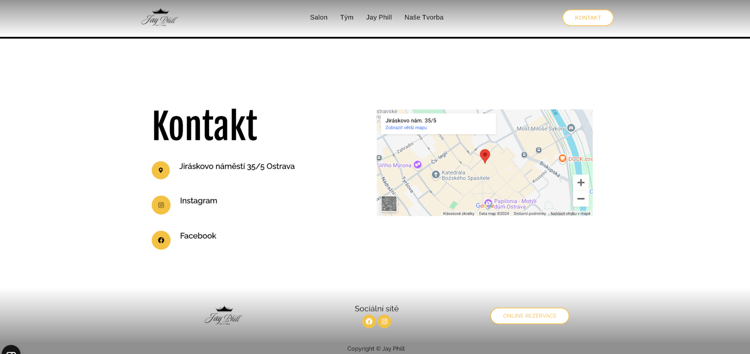
Task: Click the Instagram icon under Sociální sítě
Action: point(384,321)
